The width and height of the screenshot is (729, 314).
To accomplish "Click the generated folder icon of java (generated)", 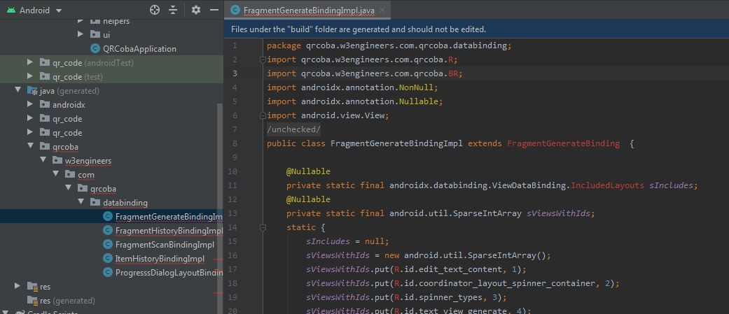I will pyautogui.click(x=32, y=91).
